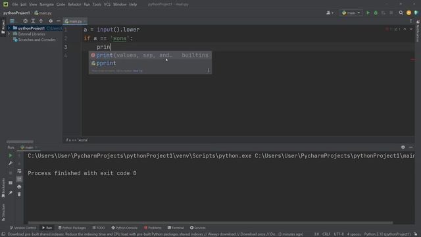Viewport: 421px width, 237px height.
Task: Open Notifications side panel
Action: tap(418, 31)
